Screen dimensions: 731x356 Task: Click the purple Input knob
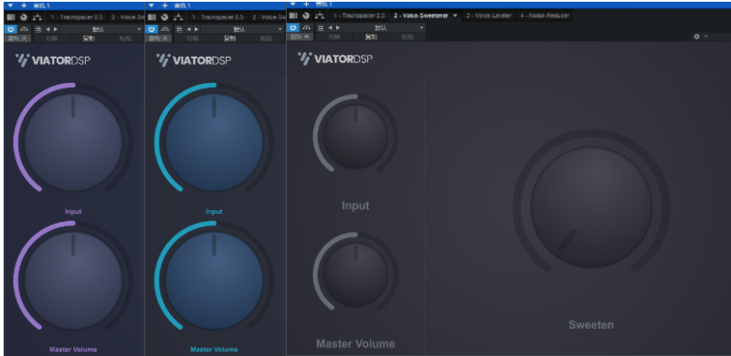(x=73, y=142)
